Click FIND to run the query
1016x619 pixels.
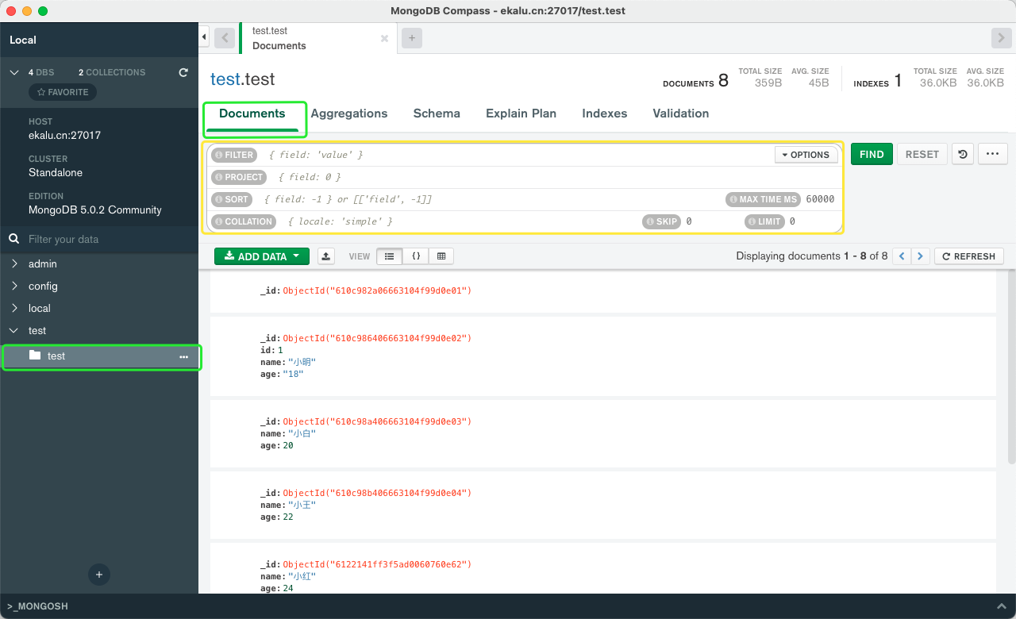pos(872,154)
